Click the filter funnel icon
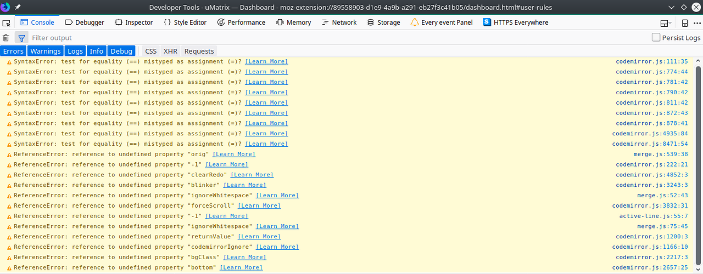 (x=21, y=38)
